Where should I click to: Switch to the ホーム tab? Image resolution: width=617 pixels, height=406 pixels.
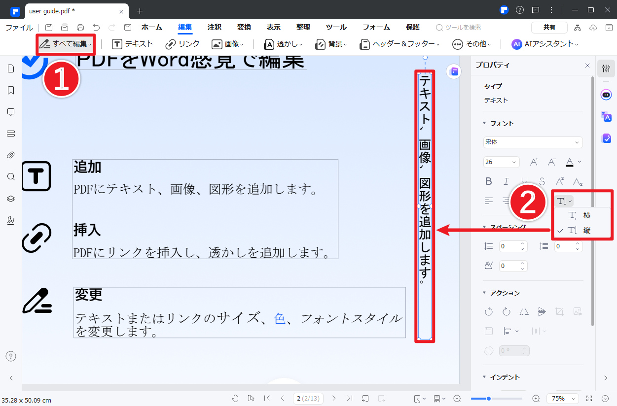point(152,28)
